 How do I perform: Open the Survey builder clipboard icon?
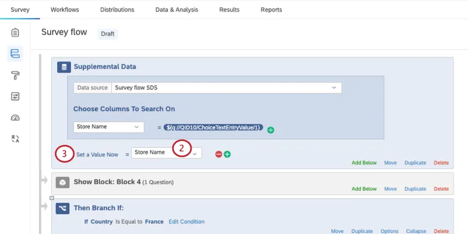(15, 32)
